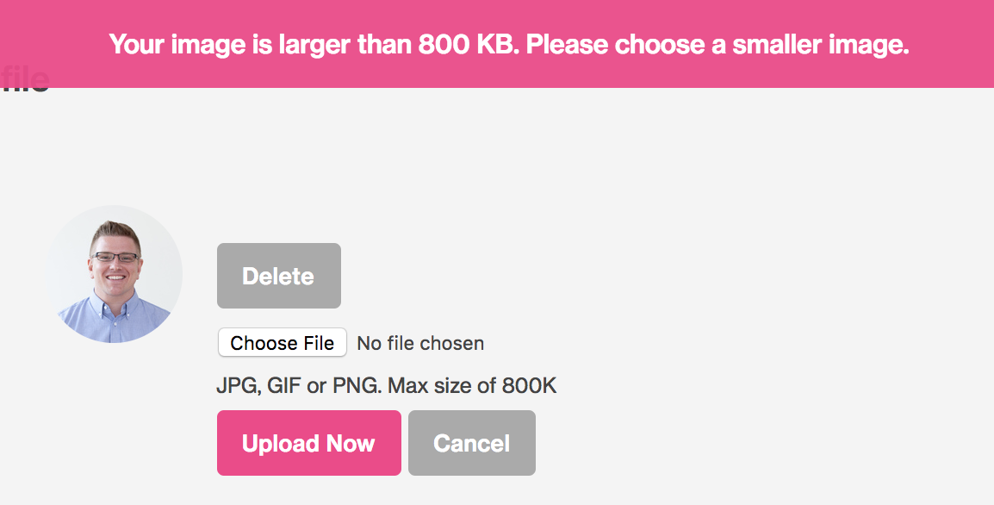This screenshot has width=994, height=505.
Task: Browse for a smaller image file
Action: tap(283, 343)
